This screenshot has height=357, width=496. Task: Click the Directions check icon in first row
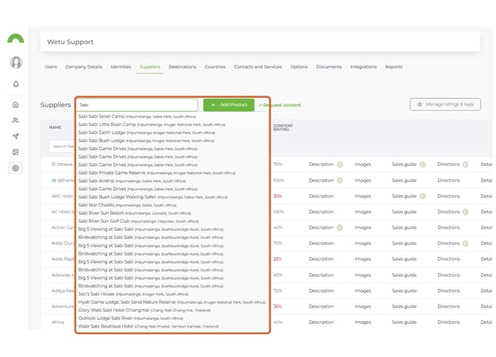[x=466, y=164]
